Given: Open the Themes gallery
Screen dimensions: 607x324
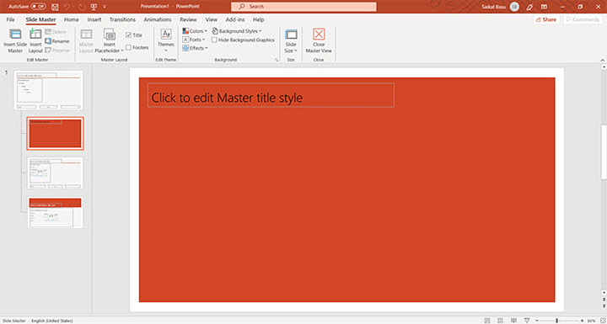Looking at the screenshot, I should pyautogui.click(x=166, y=41).
